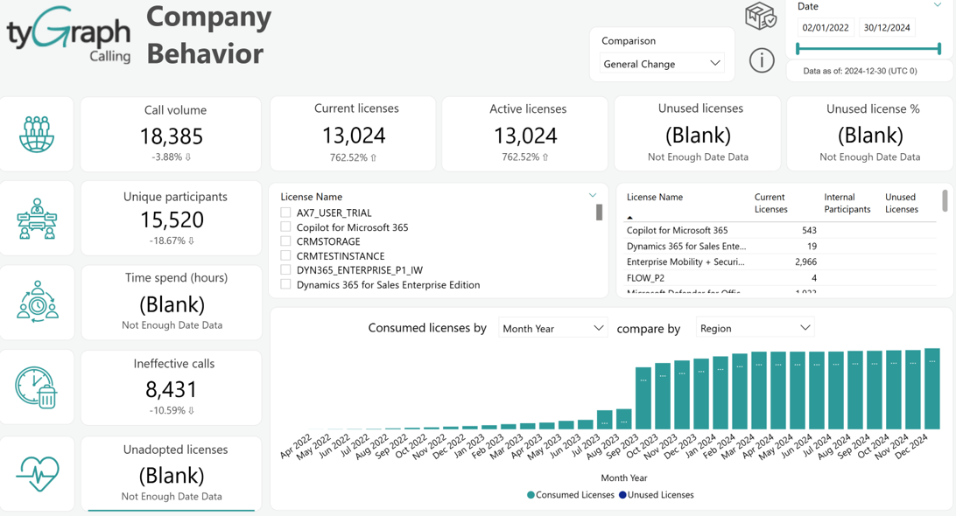Tick the CRMSTORAGE license checkbox

[285, 241]
